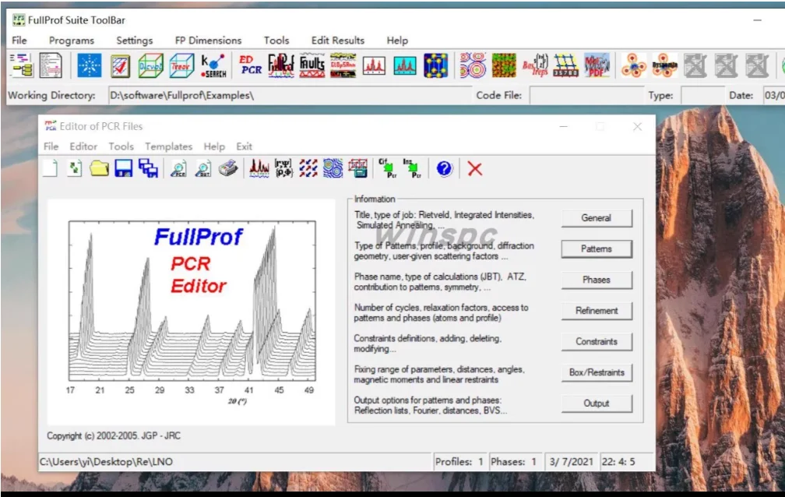Open the File menu in PCR Editor window
This screenshot has height=497, width=785.
51,146
